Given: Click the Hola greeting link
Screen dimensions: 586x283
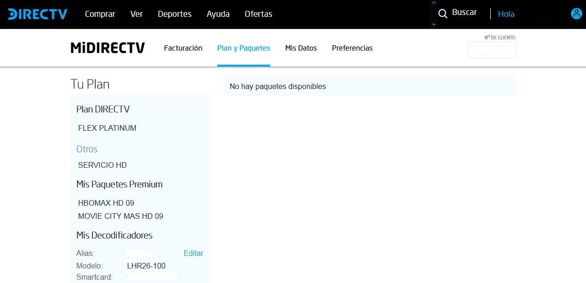Looking at the screenshot, I should click(506, 14).
